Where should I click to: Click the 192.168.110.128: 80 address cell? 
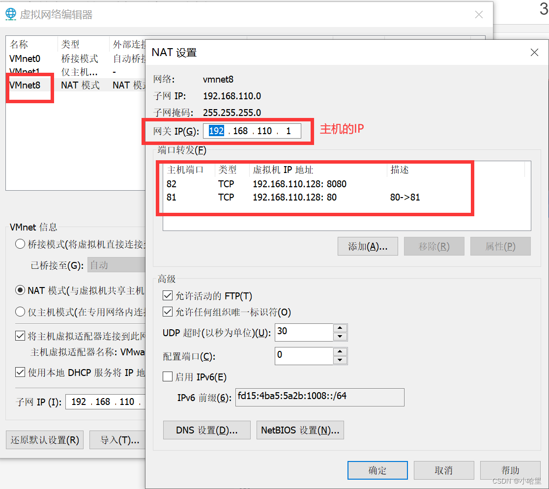(294, 198)
